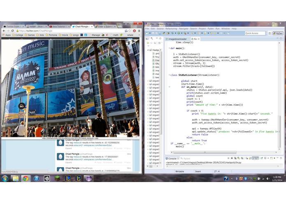
Task: Select the Console tab in Eclipse
Action: pos(172,159)
